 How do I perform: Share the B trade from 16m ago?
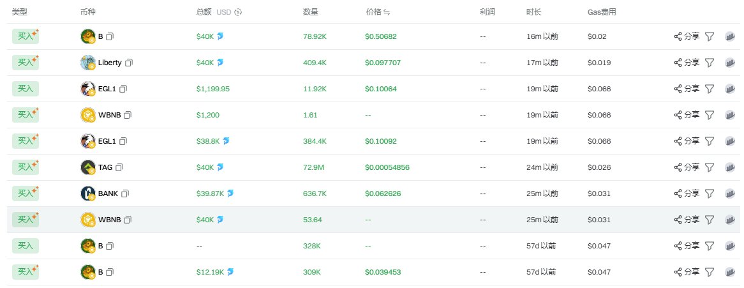pos(687,36)
